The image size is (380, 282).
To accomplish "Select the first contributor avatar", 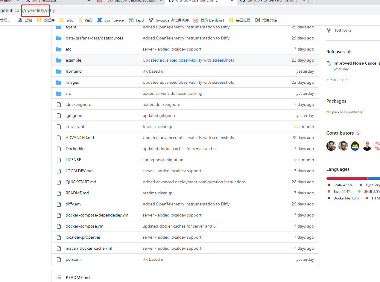I will coord(331,146).
